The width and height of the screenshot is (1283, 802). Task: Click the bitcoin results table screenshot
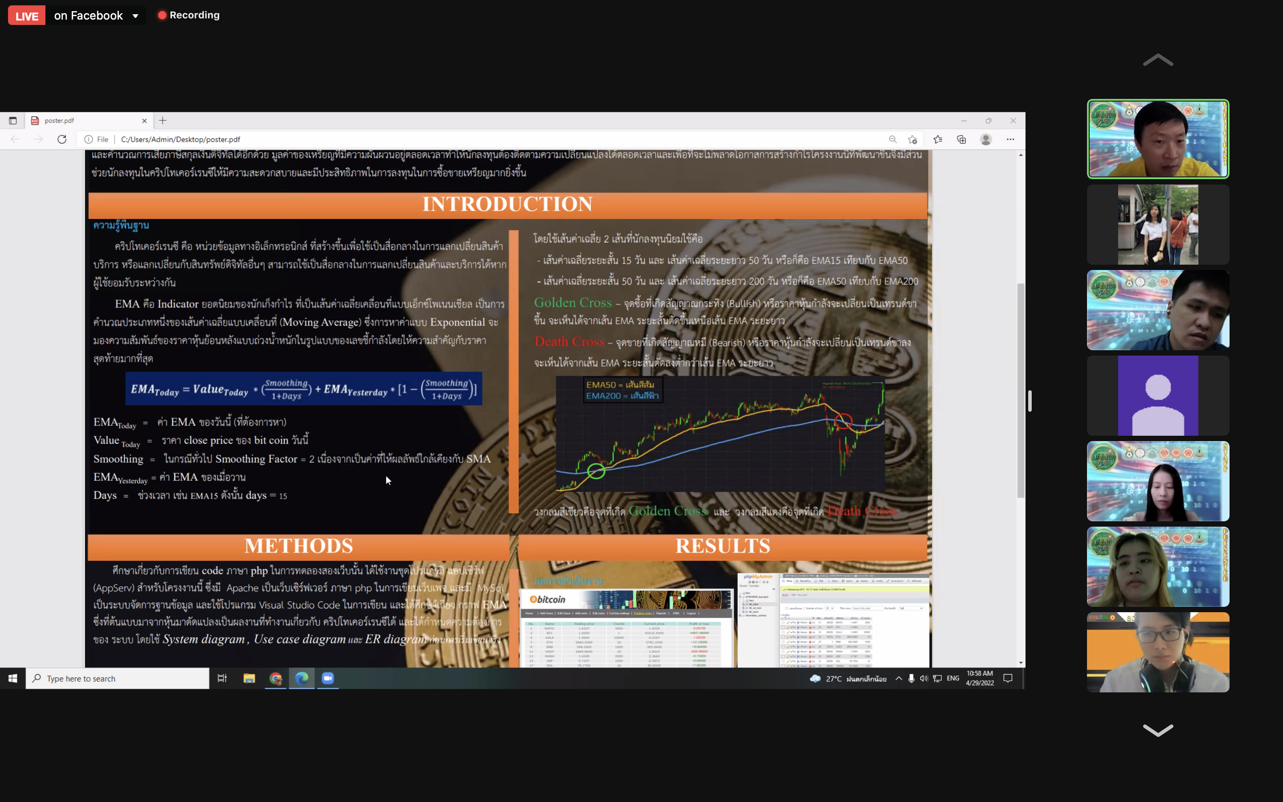coord(626,628)
